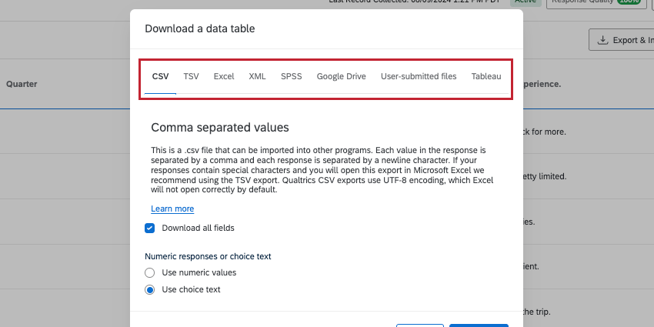Open the Excel export tab

[x=224, y=76]
